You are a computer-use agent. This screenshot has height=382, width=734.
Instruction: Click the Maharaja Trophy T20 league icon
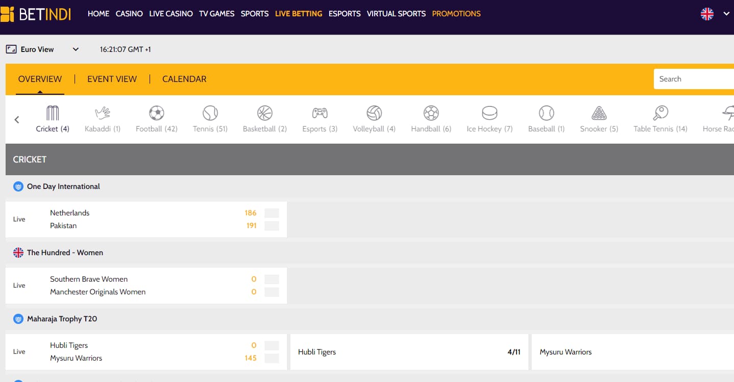(x=18, y=319)
